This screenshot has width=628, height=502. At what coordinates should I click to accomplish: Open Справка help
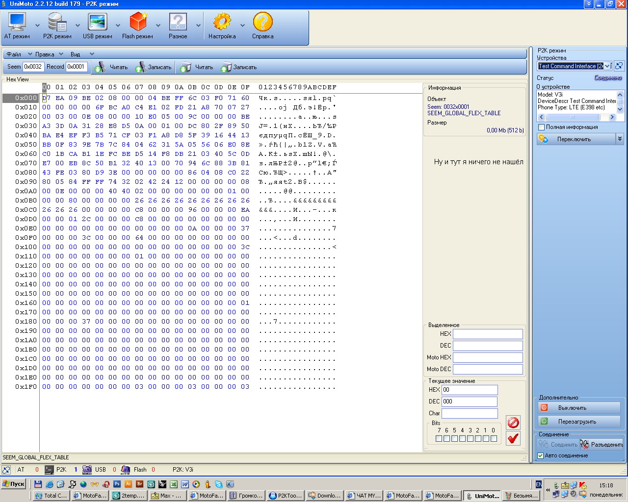pos(262,26)
